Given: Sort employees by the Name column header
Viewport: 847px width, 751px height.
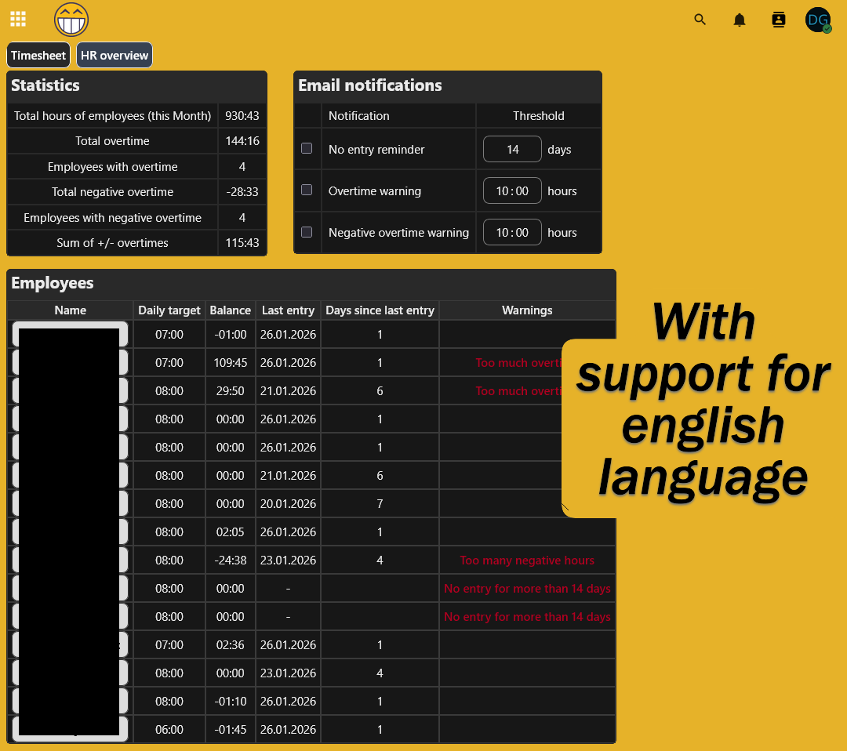Looking at the screenshot, I should (x=70, y=310).
